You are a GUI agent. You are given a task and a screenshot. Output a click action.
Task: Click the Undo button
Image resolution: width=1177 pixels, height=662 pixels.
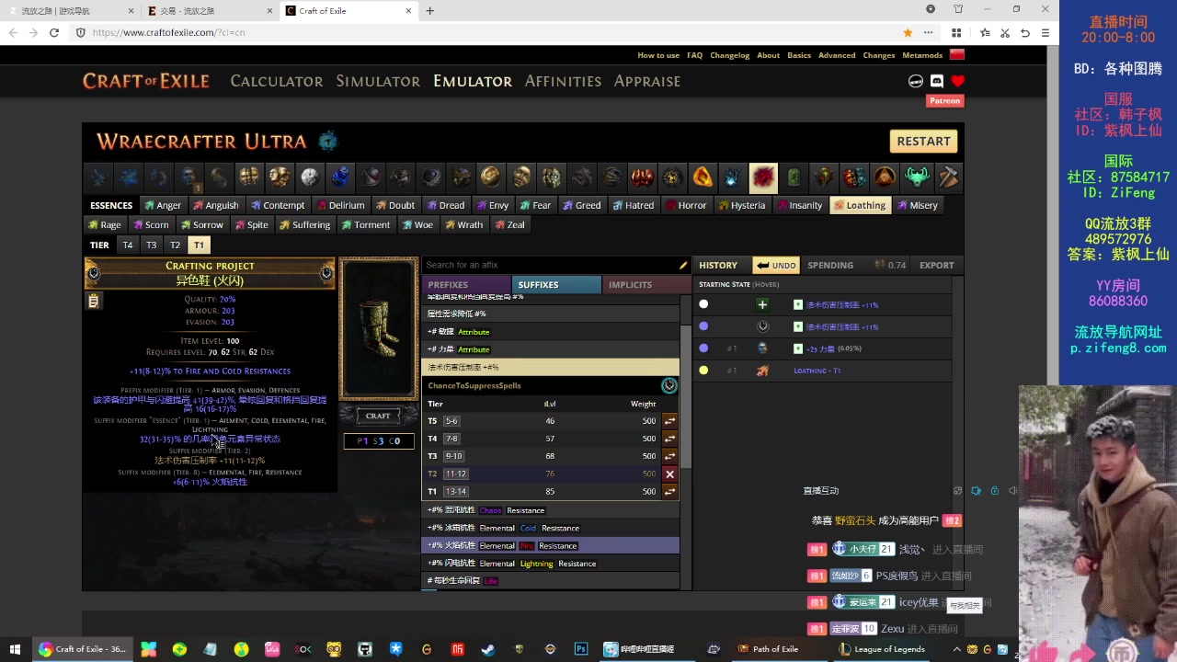point(776,265)
